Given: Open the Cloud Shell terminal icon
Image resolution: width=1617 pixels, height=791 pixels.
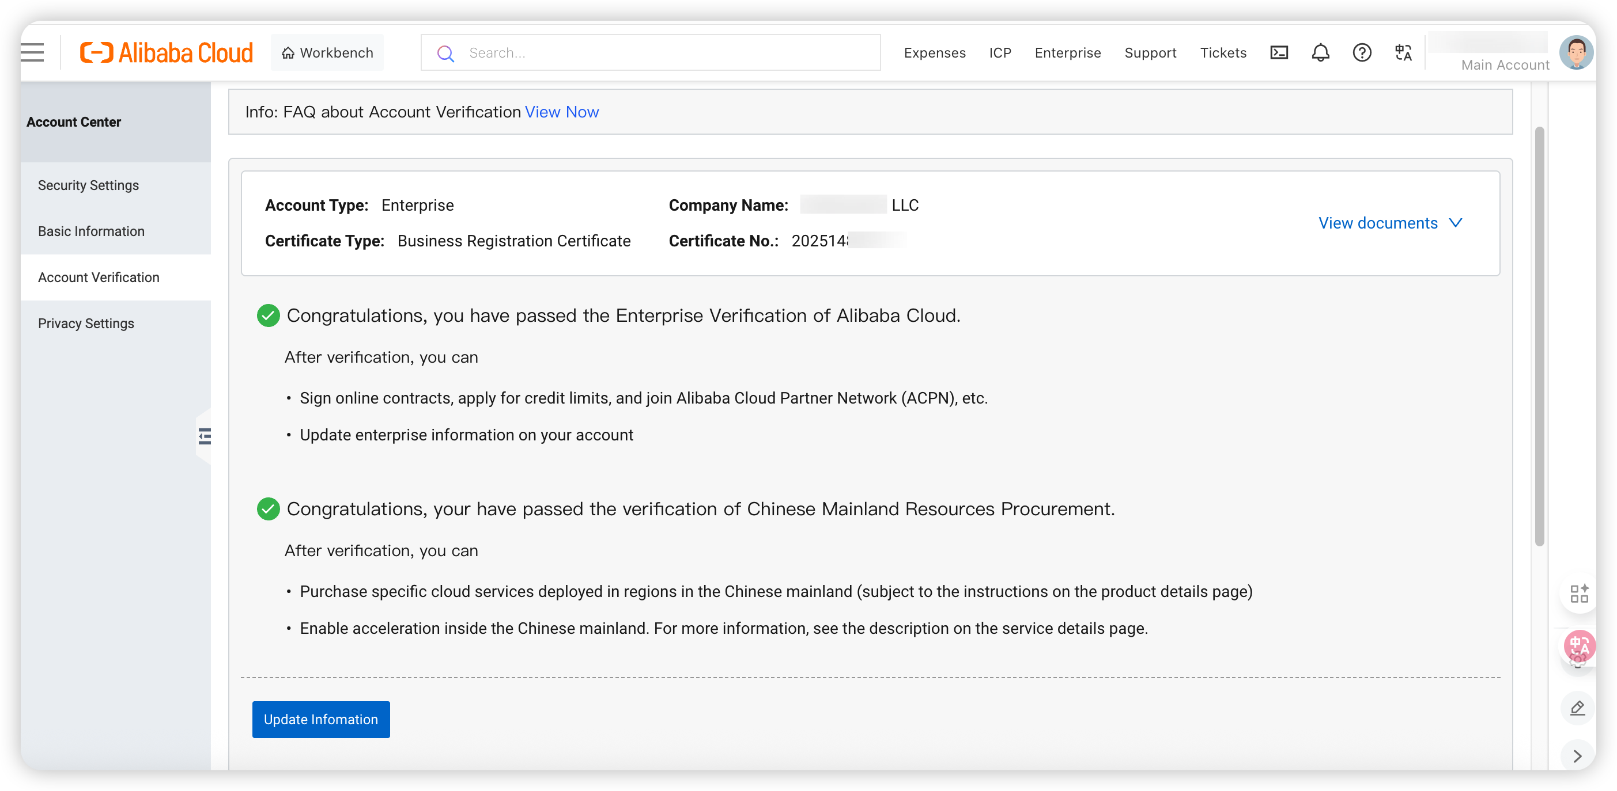Looking at the screenshot, I should pyautogui.click(x=1279, y=53).
